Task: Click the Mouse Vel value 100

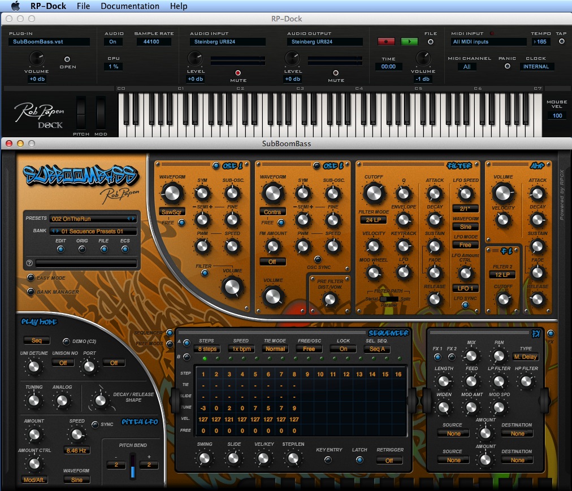Action: [557, 116]
